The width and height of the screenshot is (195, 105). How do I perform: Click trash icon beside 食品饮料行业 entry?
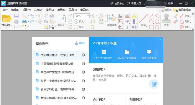pyautogui.click(x=83, y=89)
